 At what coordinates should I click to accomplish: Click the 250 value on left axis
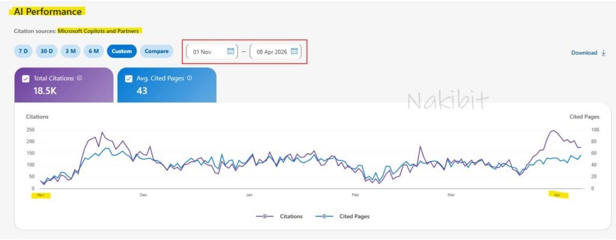coord(30,130)
